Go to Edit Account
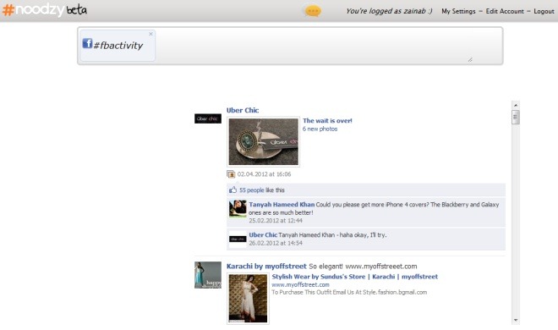Image resolution: width=558 pixels, height=330 pixels. coord(505,11)
